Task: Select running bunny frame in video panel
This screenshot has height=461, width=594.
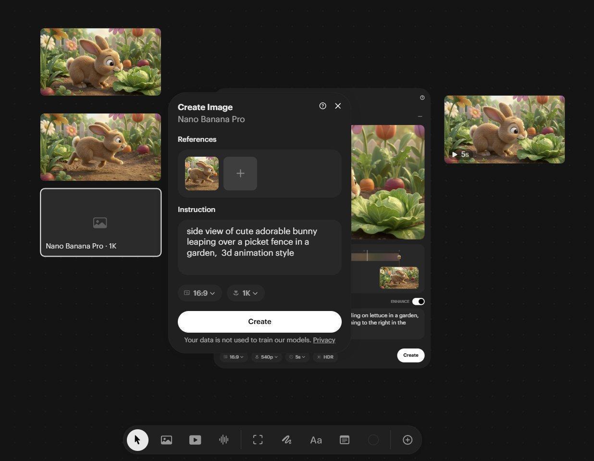Action: [x=399, y=278]
